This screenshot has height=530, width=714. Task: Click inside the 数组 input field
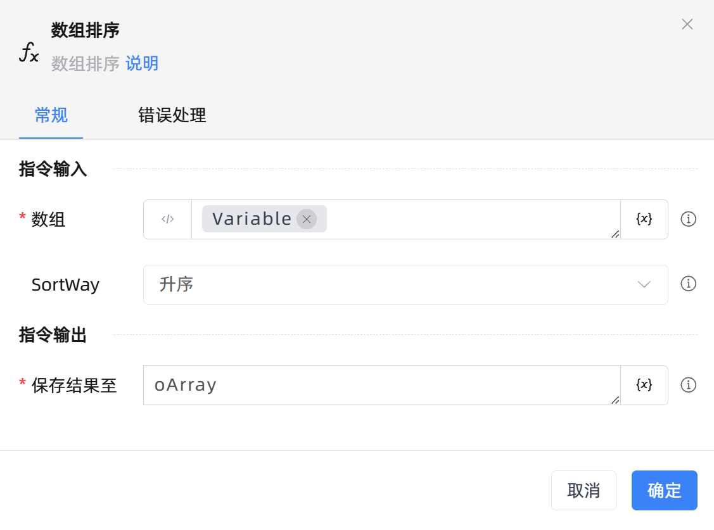469,219
